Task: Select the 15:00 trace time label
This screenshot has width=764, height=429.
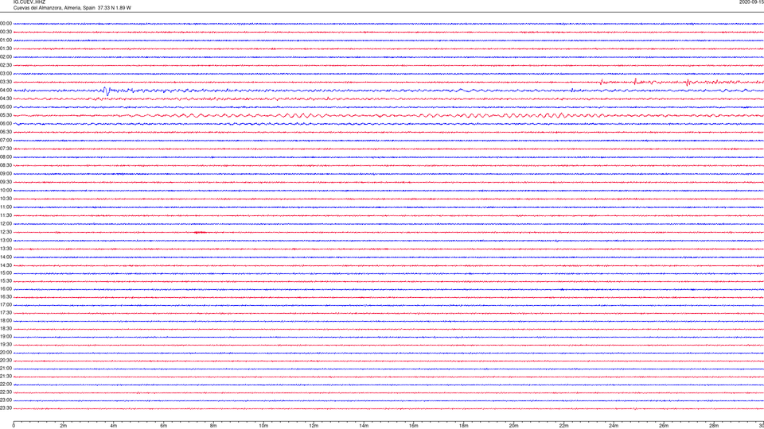Action: coord(6,273)
